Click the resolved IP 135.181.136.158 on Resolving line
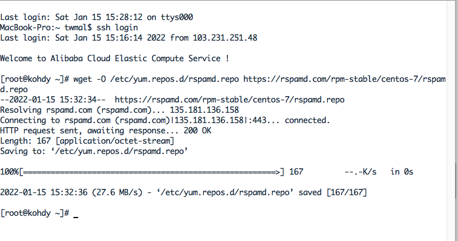Image resolution: width=458 pixels, height=241 pixels. tap(204, 110)
